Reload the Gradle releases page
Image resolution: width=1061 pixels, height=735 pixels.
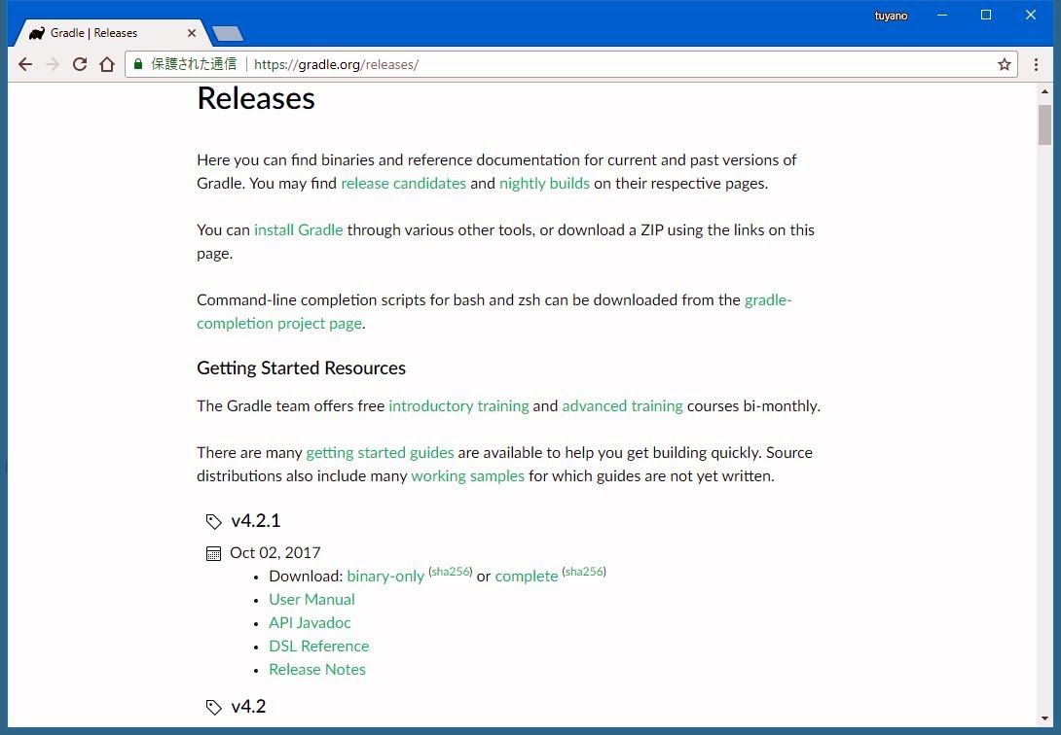pyautogui.click(x=80, y=64)
